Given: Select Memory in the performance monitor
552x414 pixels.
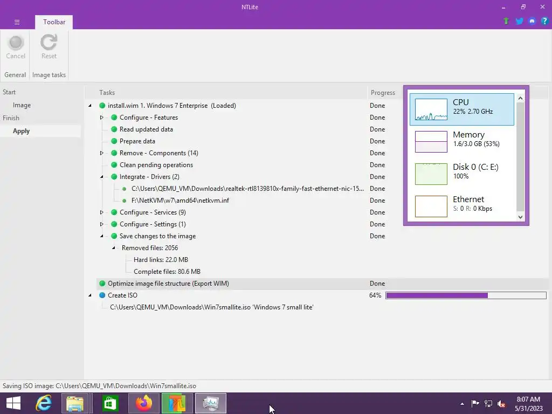Looking at the screenshot, I should coord(462,142).
